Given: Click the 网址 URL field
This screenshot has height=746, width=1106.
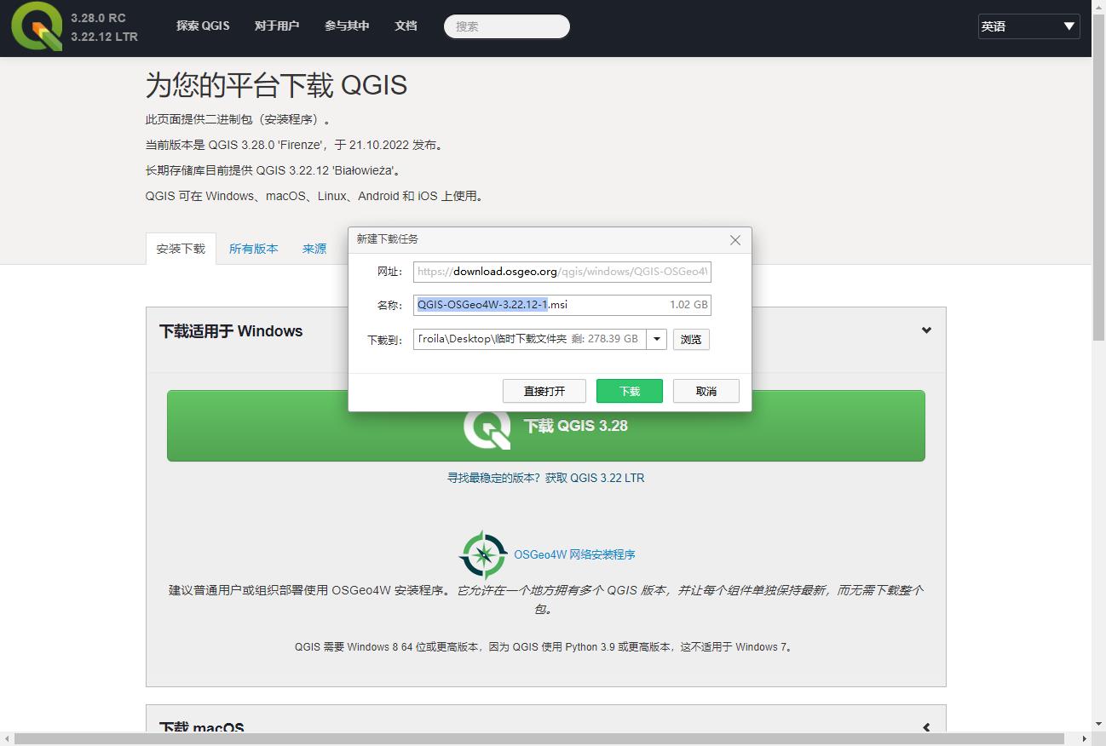Looking at the screenshot, I should click(562, 272).
